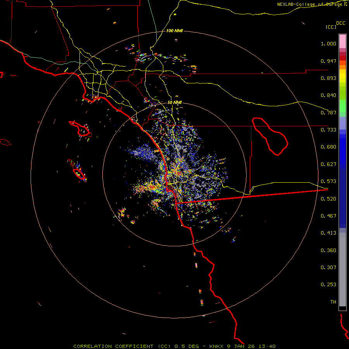Click the TH threshold label
The image size is (349, 349).
(333, 302)
